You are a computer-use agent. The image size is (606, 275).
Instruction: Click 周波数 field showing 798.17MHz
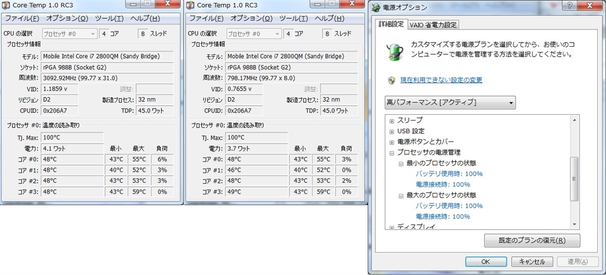(x=291, y=77)
